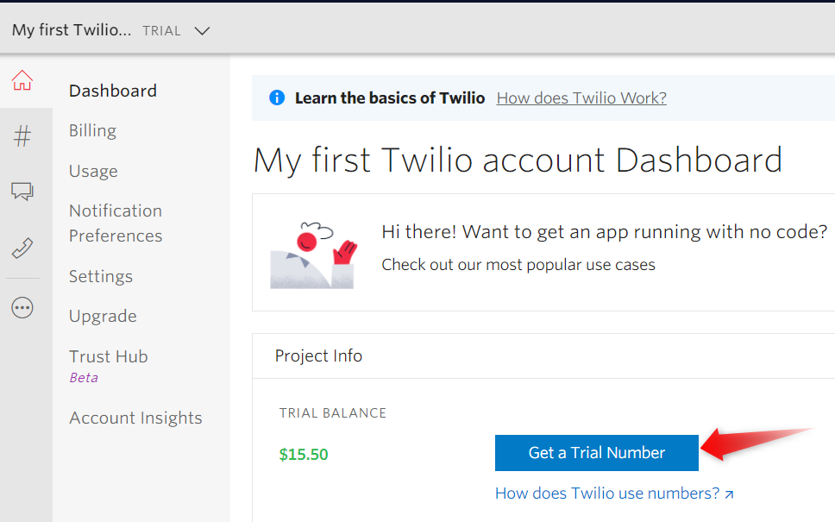The image size is (835, 522).
Task: Click the My first Twilio account name
Action: [72, 30]
